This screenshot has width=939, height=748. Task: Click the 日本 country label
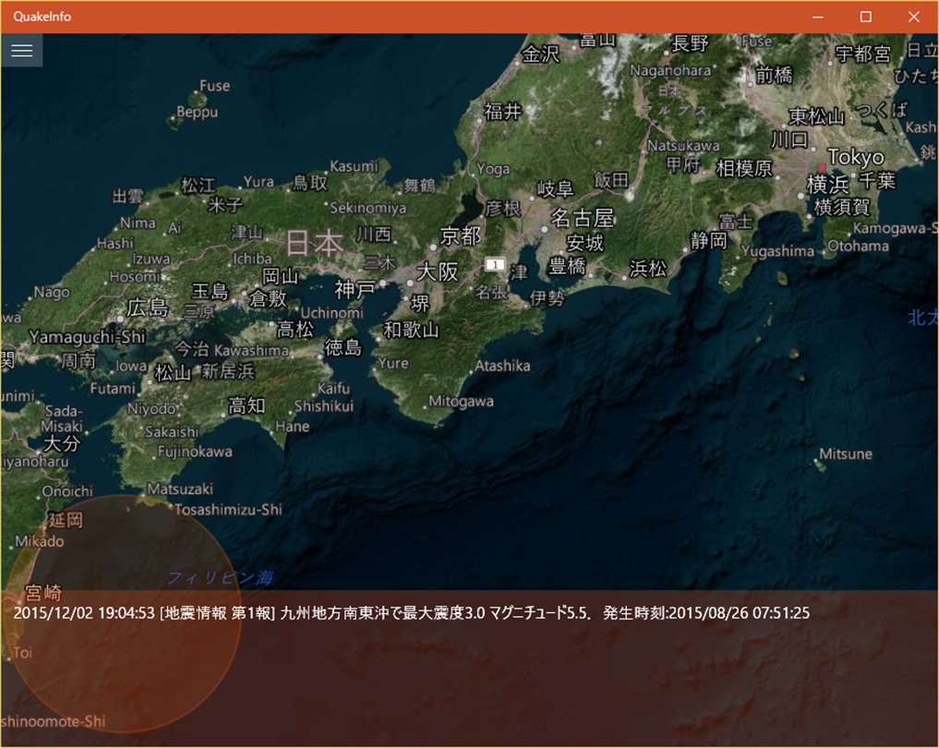coord(315,243)
